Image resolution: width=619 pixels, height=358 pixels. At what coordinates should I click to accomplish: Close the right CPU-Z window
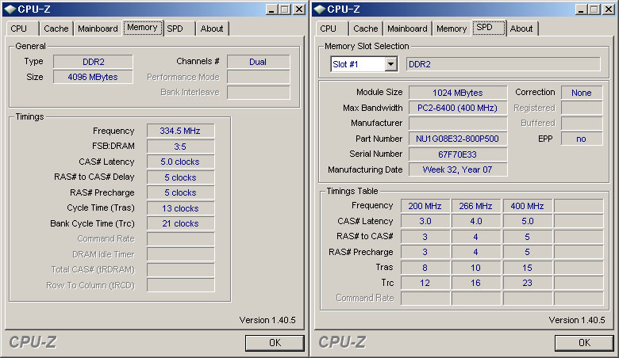tap(609, 10)
